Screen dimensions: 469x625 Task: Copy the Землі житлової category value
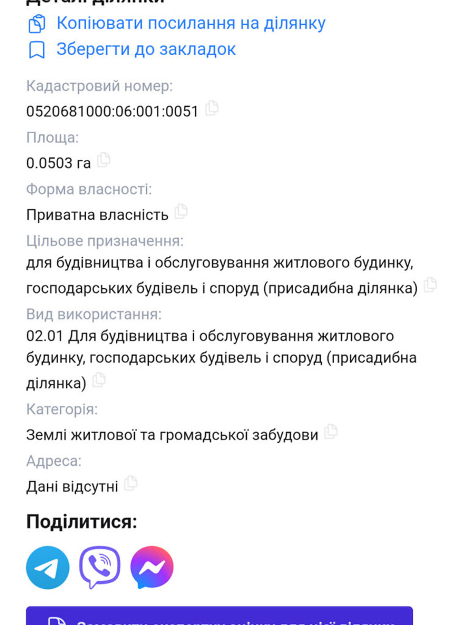(331, 432)
